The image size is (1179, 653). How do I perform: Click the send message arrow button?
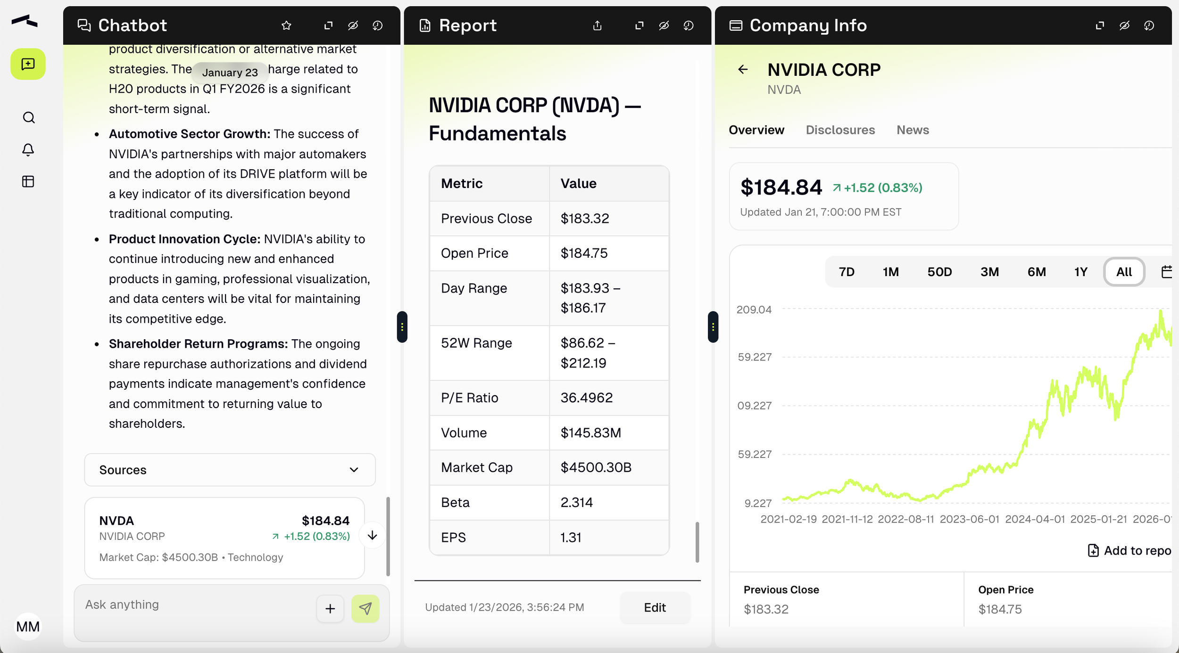point(365,608)
